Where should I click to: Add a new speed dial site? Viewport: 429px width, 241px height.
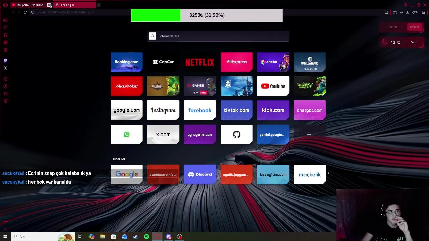[309, 134]
